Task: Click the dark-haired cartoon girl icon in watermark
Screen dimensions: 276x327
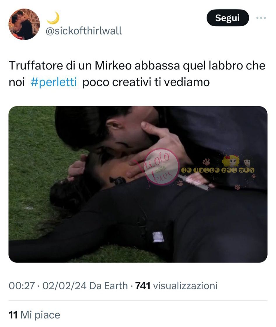Action: (x=248, y=161)
